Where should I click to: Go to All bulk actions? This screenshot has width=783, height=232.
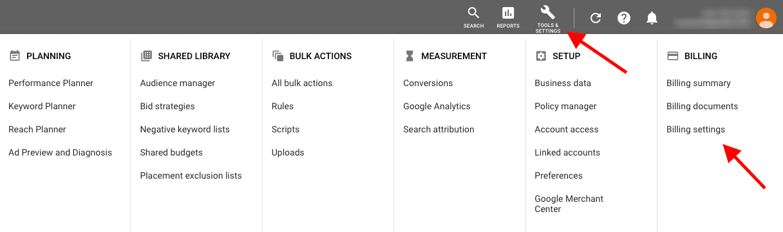[302, 83]
